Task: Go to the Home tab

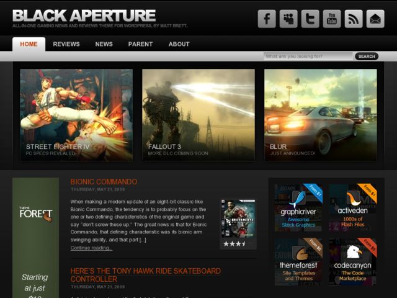Action: point(29,44)
